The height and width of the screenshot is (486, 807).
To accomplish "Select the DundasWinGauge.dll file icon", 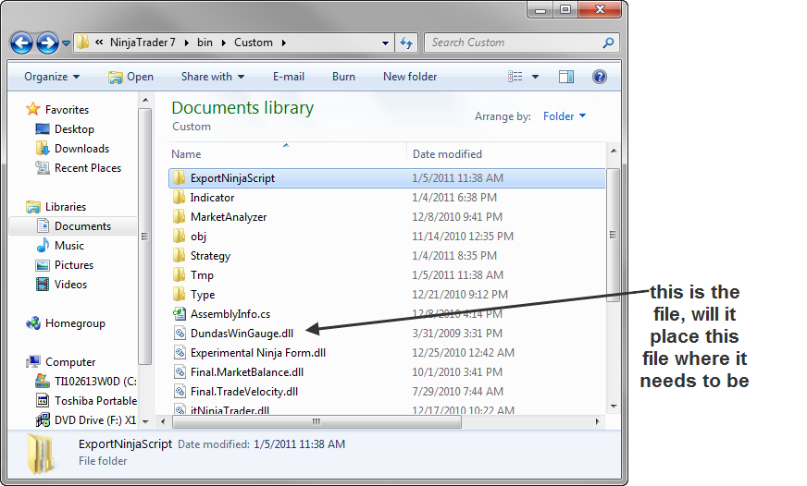I will point(180,333).
